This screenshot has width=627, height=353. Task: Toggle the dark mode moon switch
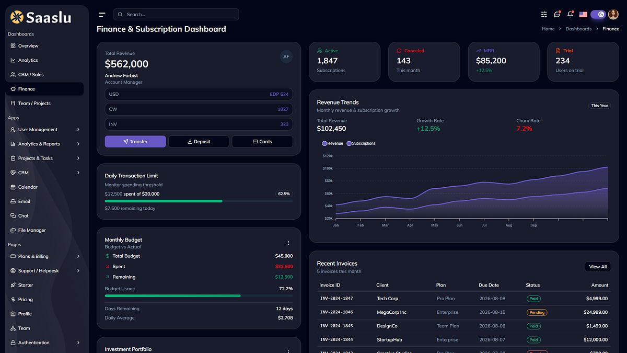pyautogui.click(x=598, y=15)
